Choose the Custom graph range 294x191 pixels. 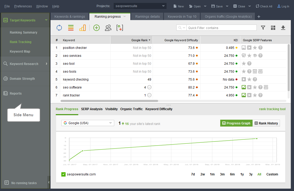point(272,174)
